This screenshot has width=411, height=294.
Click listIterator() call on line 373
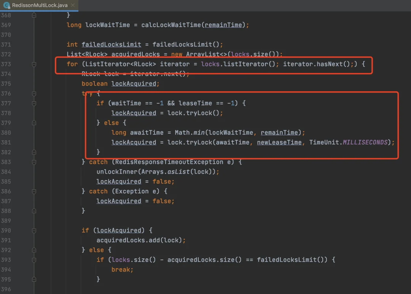249,64
